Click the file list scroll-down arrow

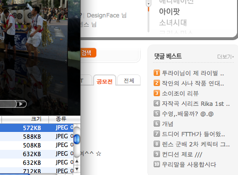pos(77,169)
